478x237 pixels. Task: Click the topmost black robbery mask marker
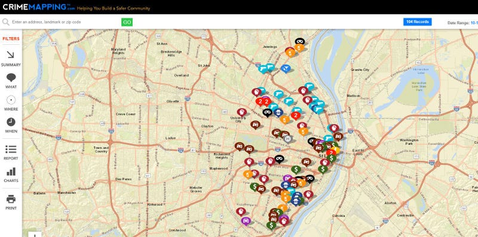300,41
